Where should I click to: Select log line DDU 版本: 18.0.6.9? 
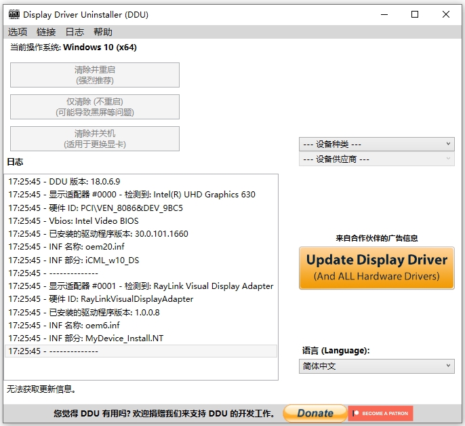click(141, 181)
